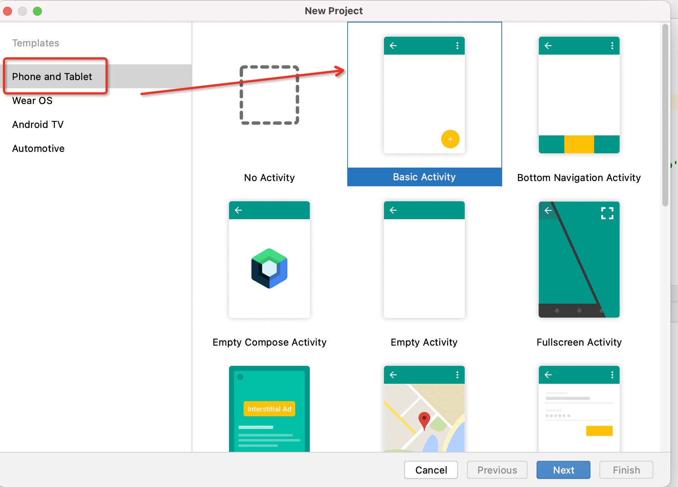
Task: Proceed with the Next button
Action: pyautogui.click(x=564, y=470)
